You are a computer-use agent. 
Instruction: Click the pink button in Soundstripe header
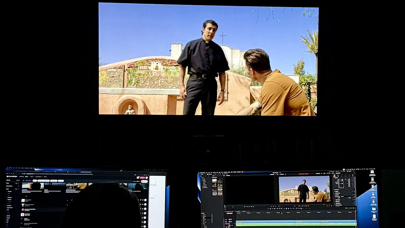pos(142,178)
